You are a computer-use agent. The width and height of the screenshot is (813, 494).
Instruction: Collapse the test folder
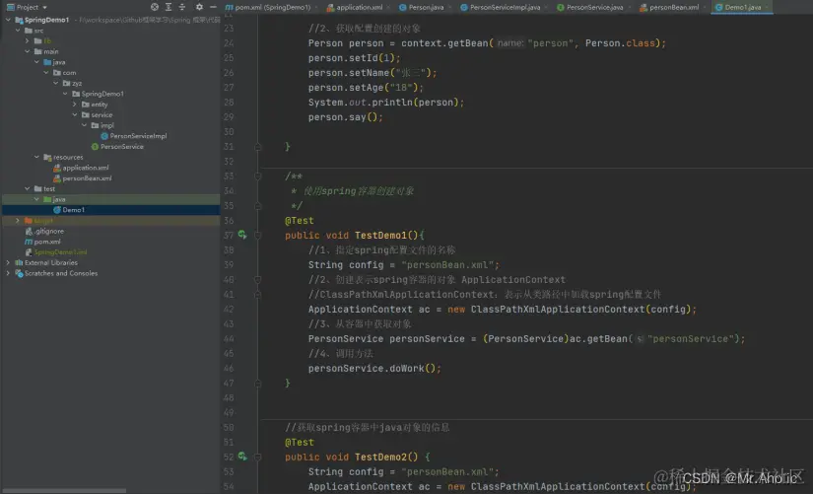coord(27,189)
